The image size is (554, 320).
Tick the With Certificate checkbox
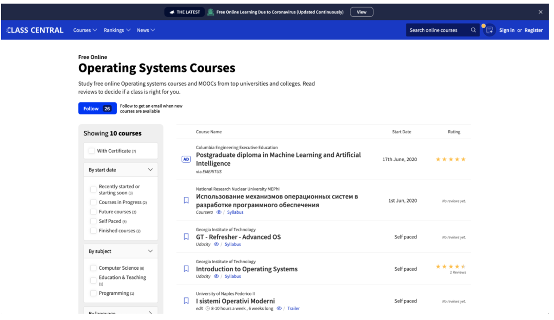point(91,151)
